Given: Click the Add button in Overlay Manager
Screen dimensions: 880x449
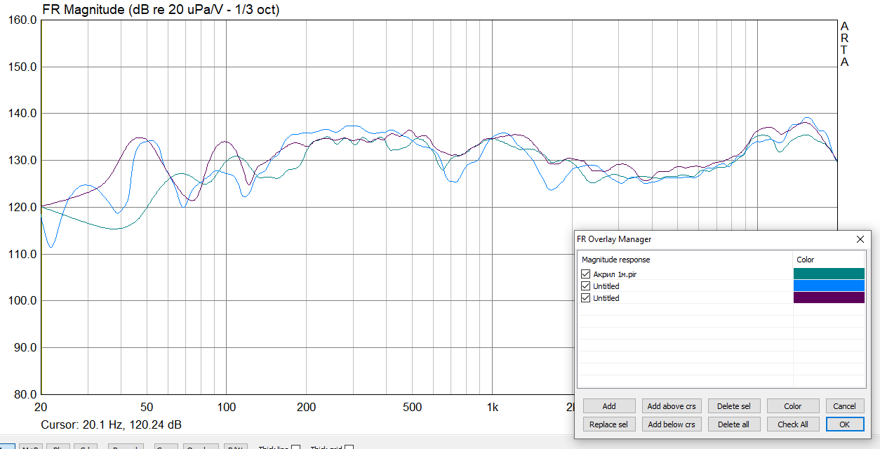Looking at the screenshot, I should (x=609, y=406).
